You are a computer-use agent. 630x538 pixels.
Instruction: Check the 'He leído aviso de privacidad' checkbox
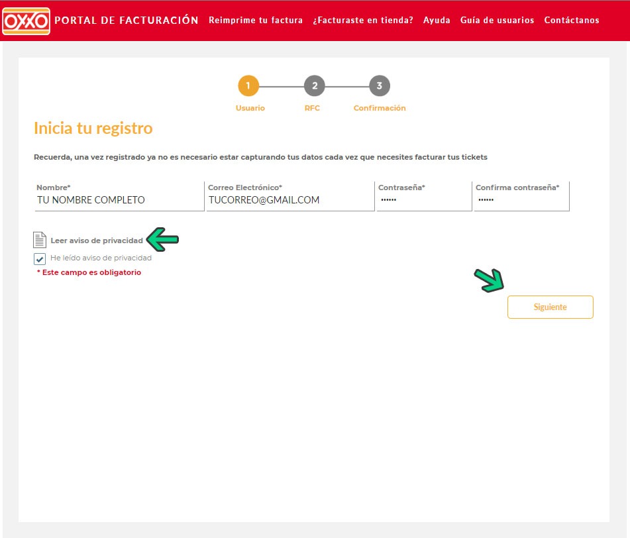tap(39, 259)
